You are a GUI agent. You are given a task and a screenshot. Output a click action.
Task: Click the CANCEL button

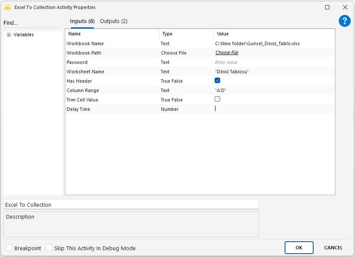[x=333, y=248]
